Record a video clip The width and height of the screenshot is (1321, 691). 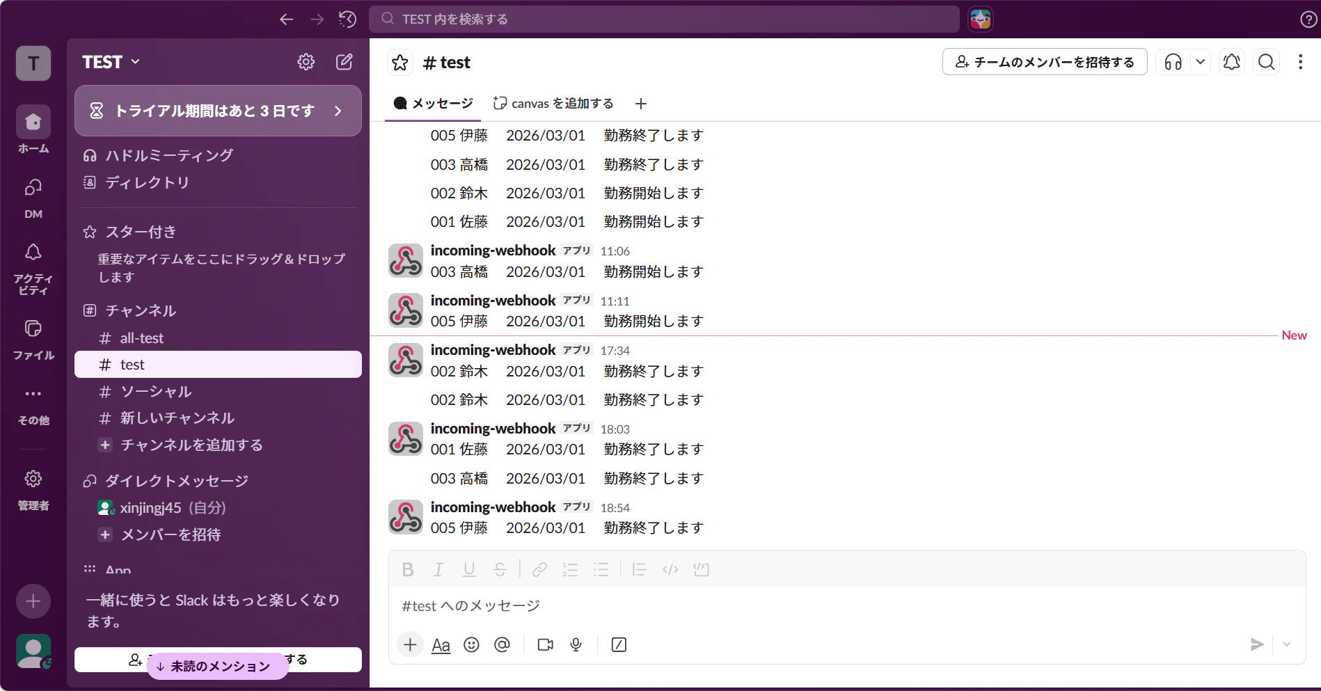(546, 645)
